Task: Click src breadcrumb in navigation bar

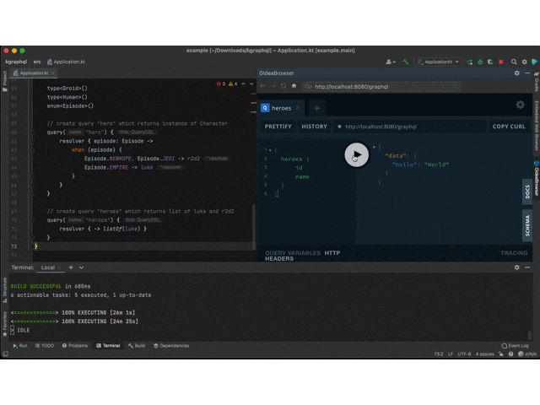Action: coord(37,62)
